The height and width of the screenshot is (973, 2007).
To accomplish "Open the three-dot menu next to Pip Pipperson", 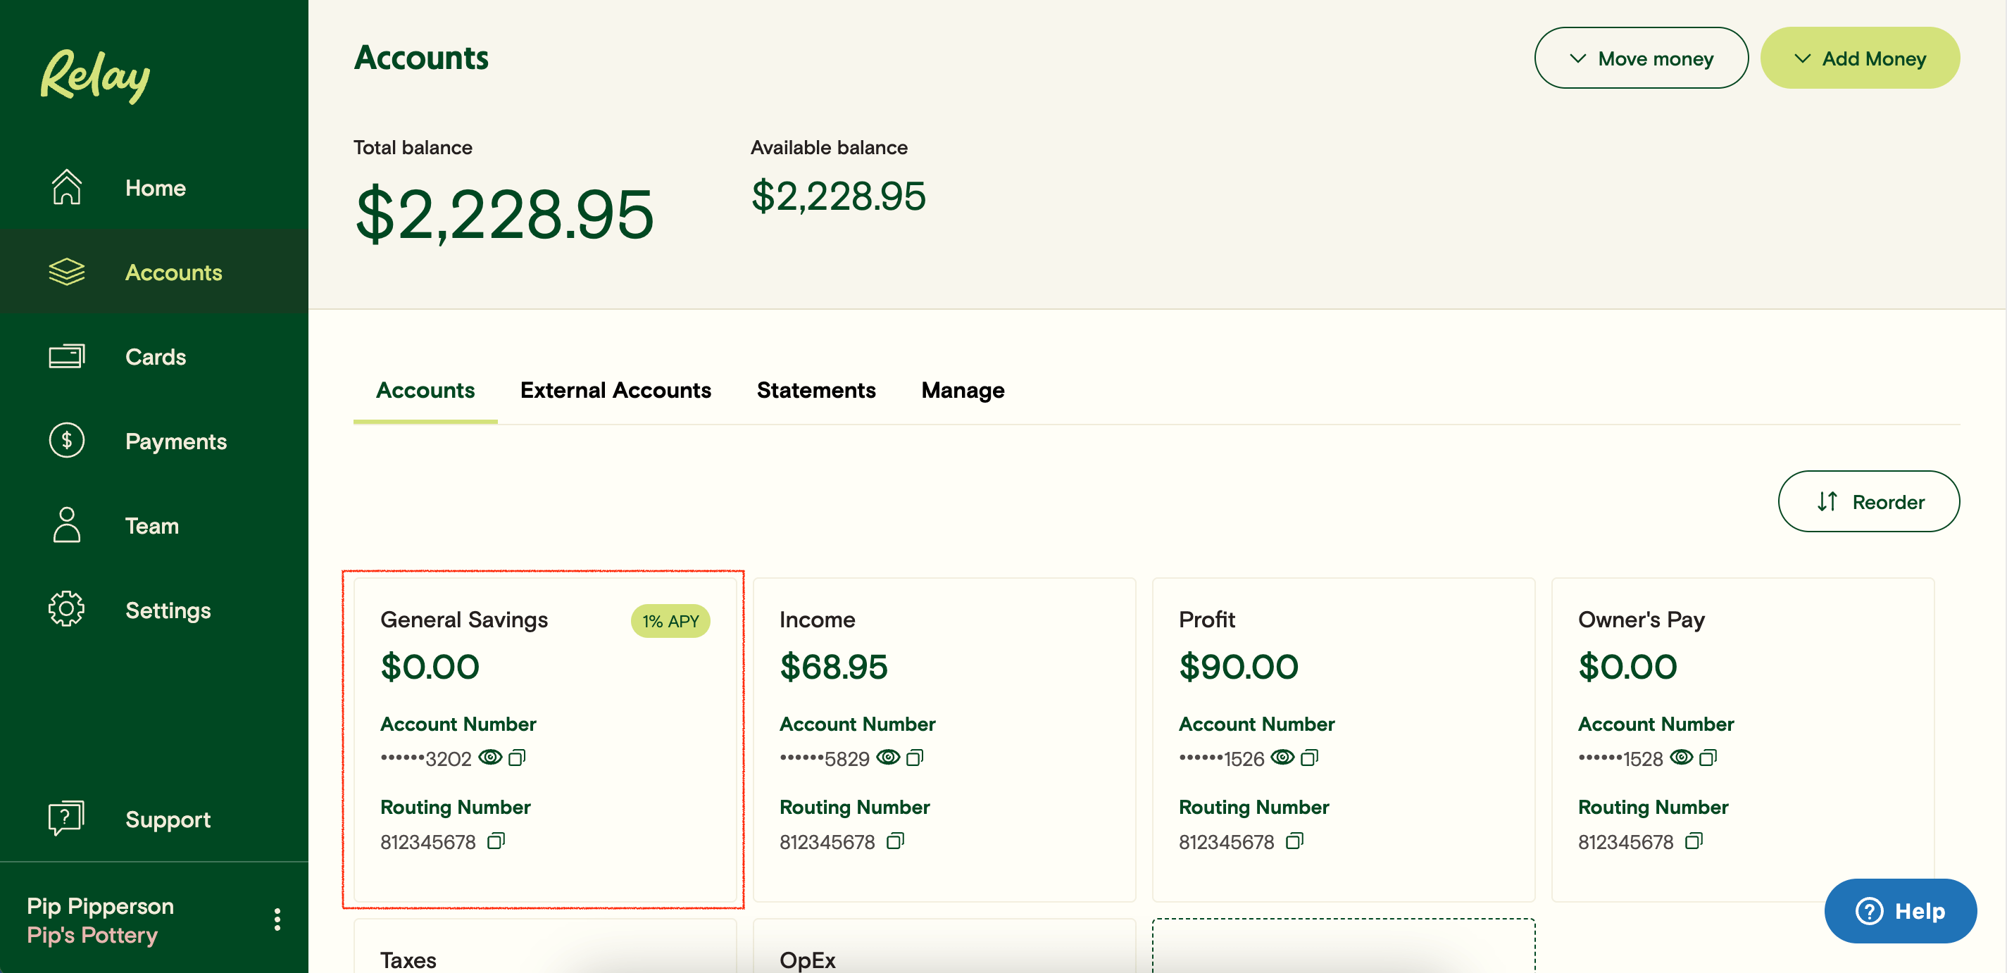I will coord(277,920).
